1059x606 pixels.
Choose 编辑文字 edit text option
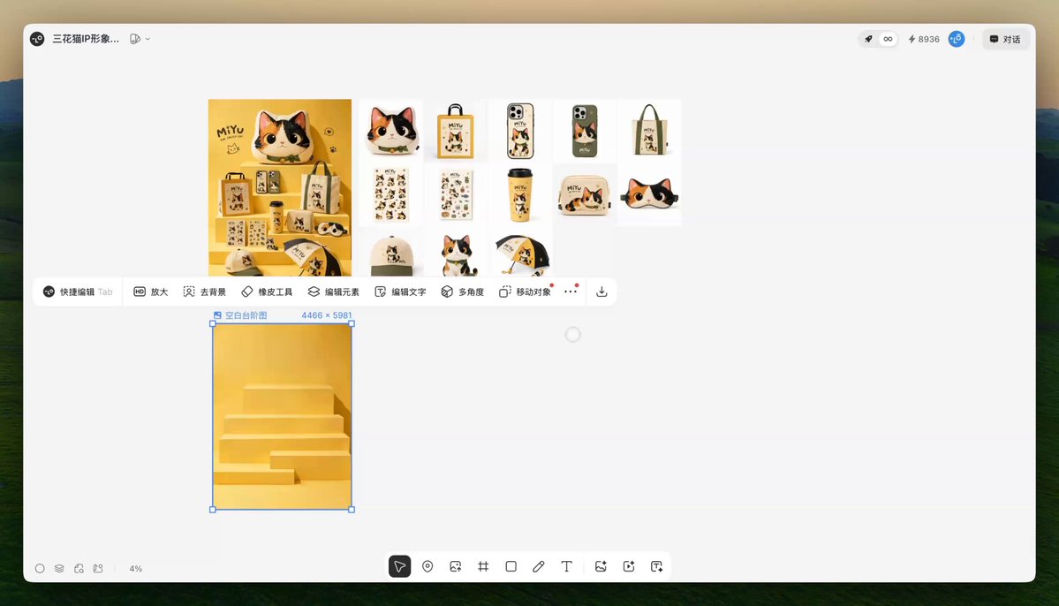tap(400, 292)
